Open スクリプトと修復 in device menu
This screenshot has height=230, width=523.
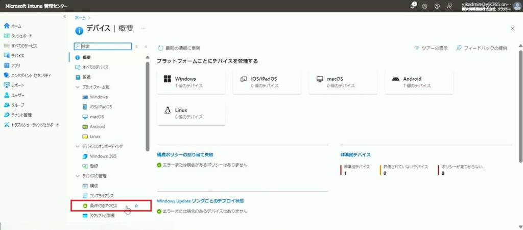pyautogui.click(x=99, y=216)
